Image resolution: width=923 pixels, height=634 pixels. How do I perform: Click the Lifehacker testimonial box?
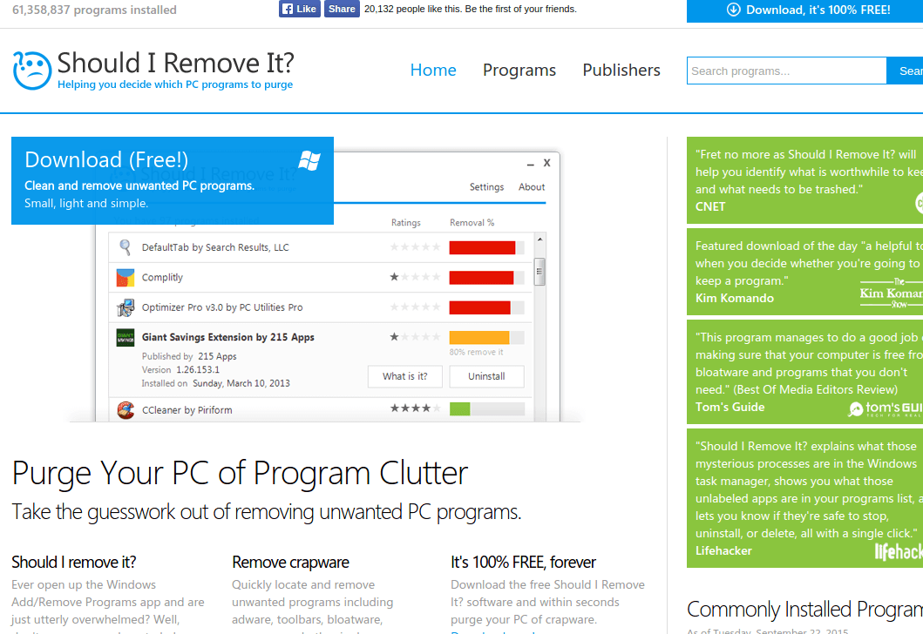[x=804, y=498]
